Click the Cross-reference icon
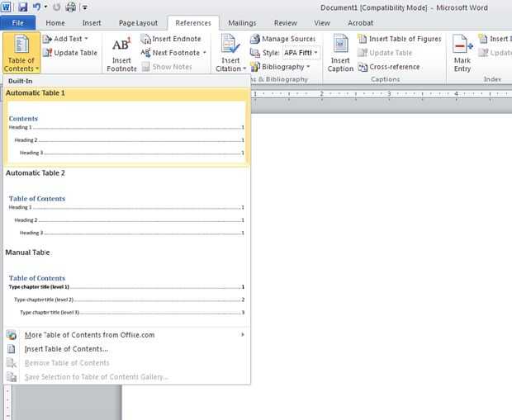This screenshot has height=420, width=512. (x=363, y=67)
